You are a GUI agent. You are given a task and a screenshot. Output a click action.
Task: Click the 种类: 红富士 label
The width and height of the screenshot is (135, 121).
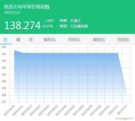[70, 21]
